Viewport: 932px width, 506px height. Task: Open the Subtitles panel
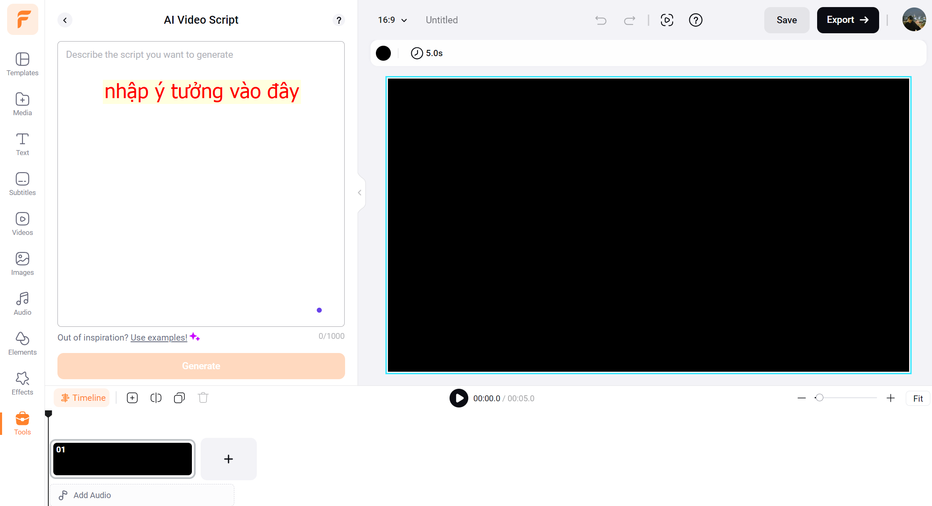22,184
